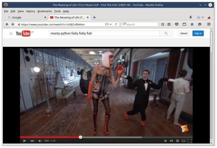Click the page vertical scrollbar thumb

click(211, 42)
